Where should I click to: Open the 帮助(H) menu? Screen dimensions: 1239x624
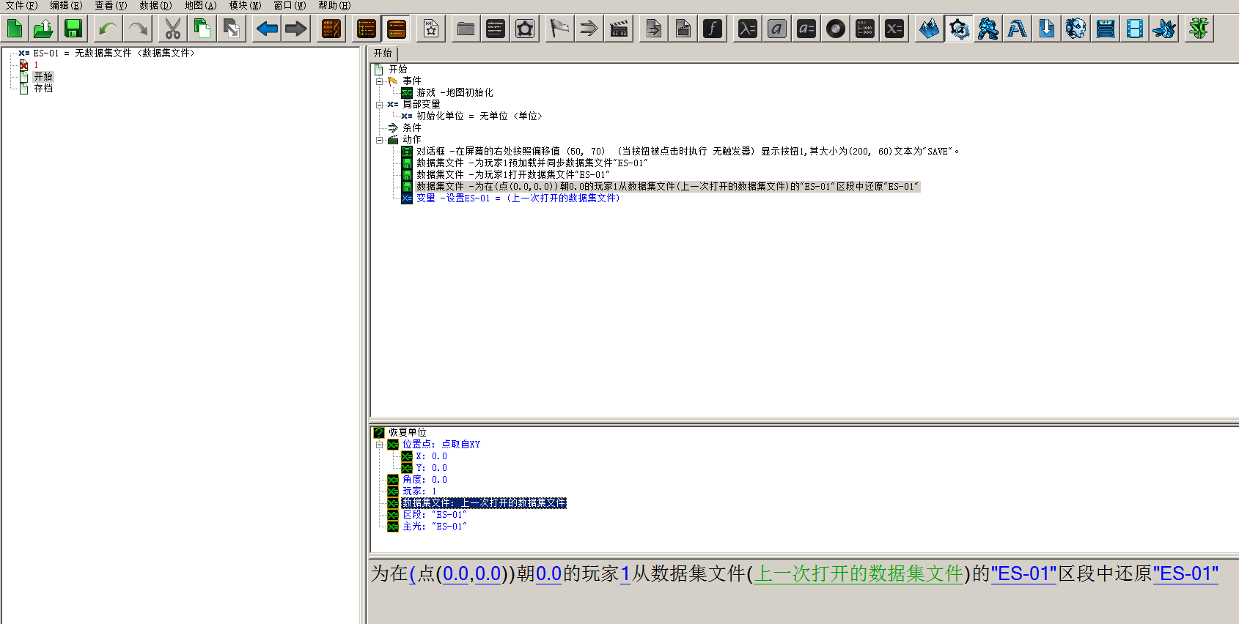tap(334, 5)
